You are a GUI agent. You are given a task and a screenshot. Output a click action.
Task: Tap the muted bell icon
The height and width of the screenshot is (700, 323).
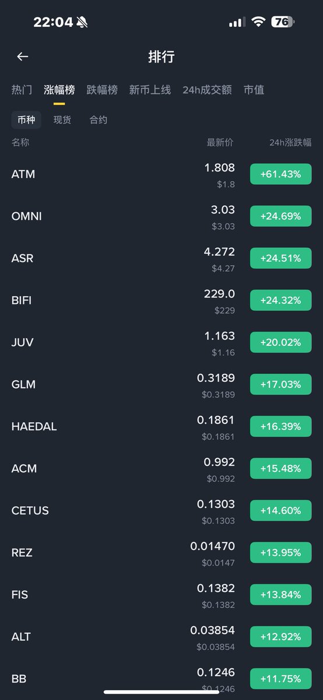pyautogui.click(x=82, y=22)
